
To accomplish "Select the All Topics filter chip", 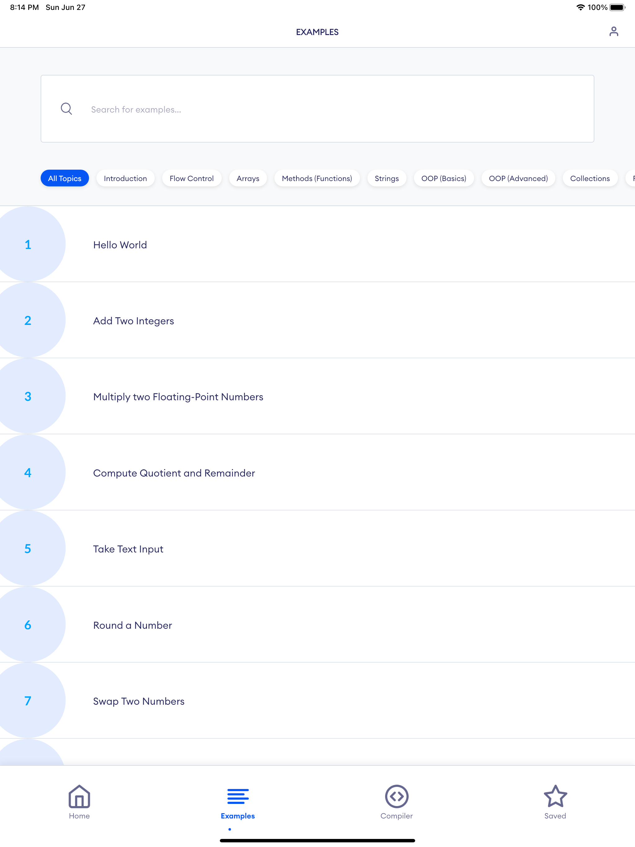I will [x=65, y=179].
